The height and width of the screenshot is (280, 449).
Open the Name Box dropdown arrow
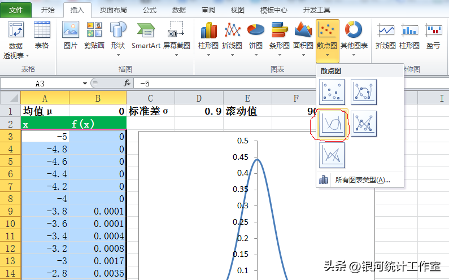85,84
